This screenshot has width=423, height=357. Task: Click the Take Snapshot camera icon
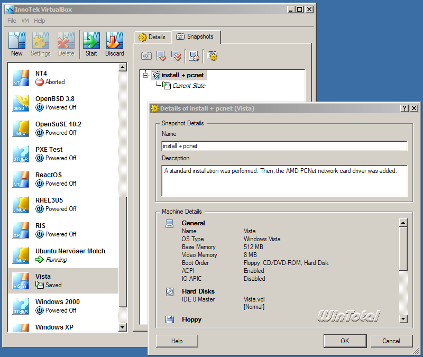(x=146, y=56)
